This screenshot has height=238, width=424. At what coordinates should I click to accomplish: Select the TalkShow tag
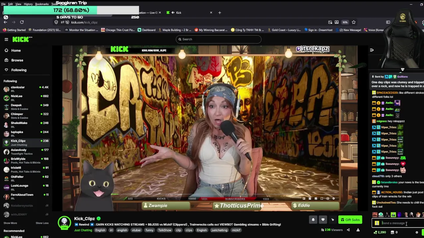[165, 230]
